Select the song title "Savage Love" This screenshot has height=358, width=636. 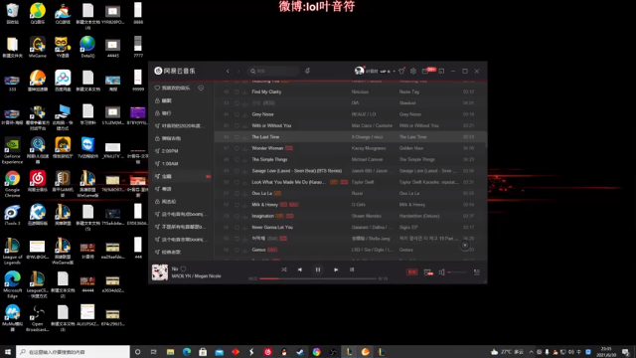[297, 171]
